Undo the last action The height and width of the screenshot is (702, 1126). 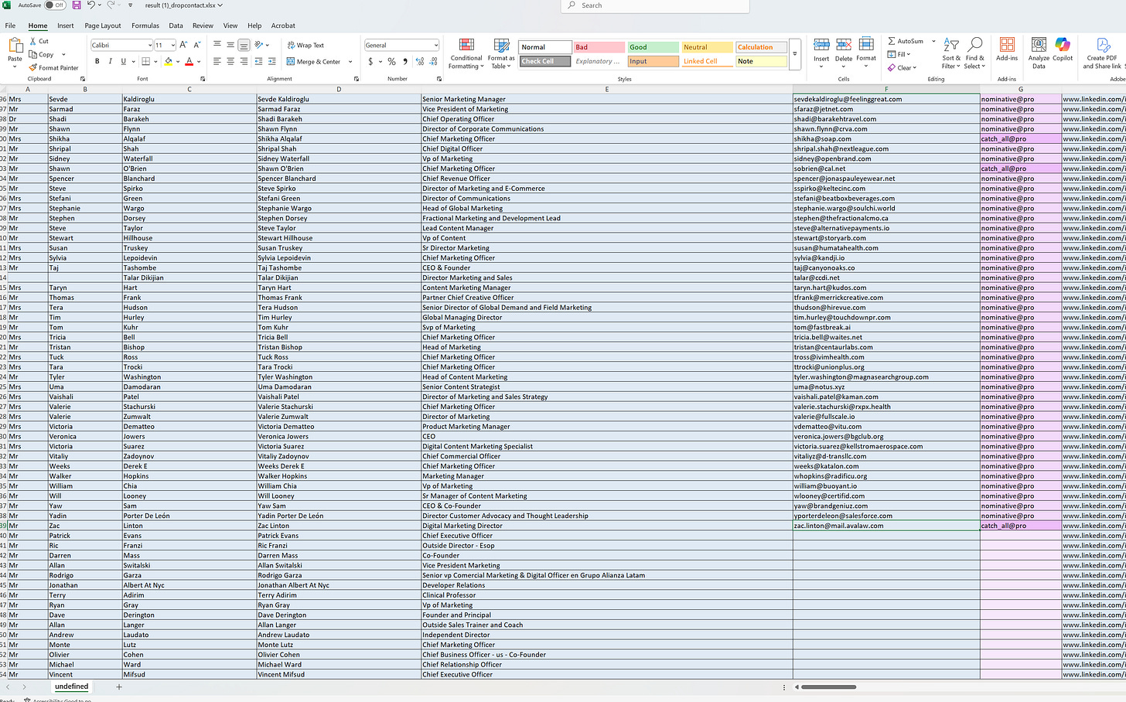click(x=91, y=5)
